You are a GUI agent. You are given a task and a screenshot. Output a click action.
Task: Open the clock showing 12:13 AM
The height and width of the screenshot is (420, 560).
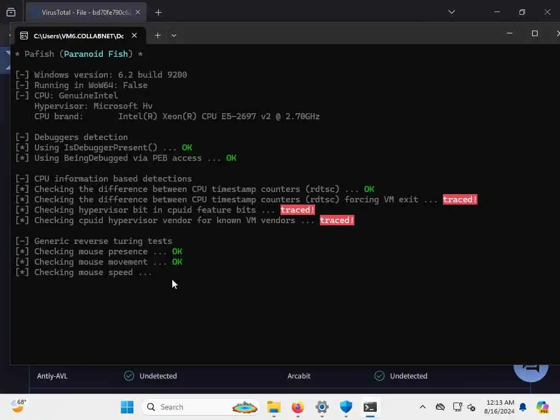499,407
